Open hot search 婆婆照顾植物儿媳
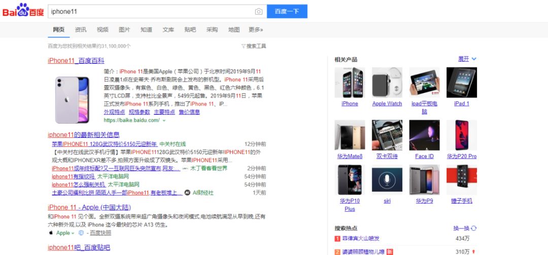Viewport: 548px width, 255px height. pos(363,251)
